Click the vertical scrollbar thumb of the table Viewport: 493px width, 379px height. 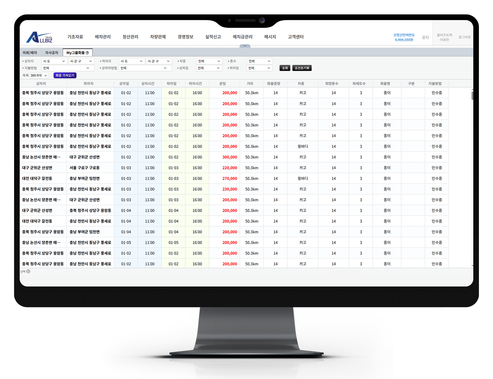(472, 95)
